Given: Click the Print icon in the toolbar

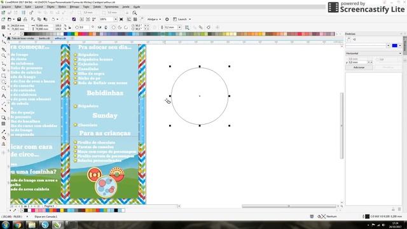Looking at the screenshot, I should (x=25, y=19).
